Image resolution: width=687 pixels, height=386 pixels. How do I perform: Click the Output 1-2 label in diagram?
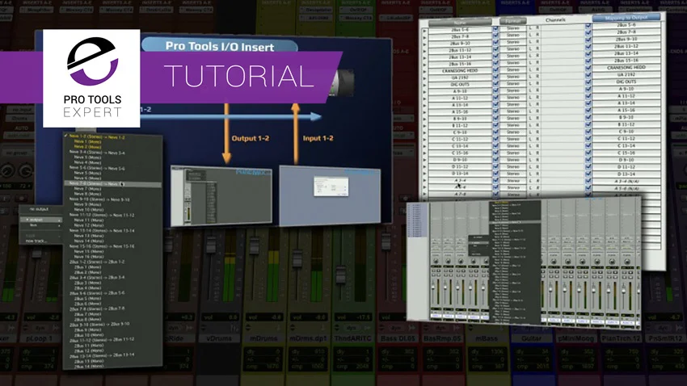click(251, 138)
